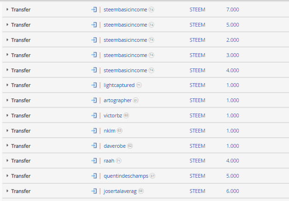
Task: Click transfer-in icon beside victorbz
Action: pos(94,115)
